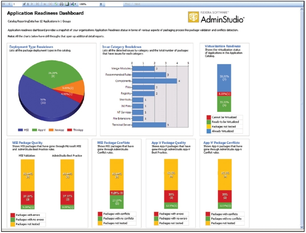Screen dimensions: 306x233
Task: Click the find text search box
Action: (x=114, y=4)
